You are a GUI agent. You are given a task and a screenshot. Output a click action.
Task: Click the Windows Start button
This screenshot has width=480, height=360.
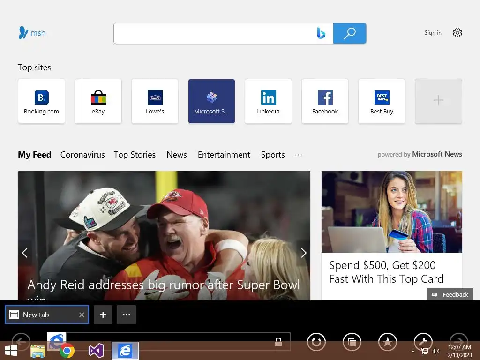(11, 351)
